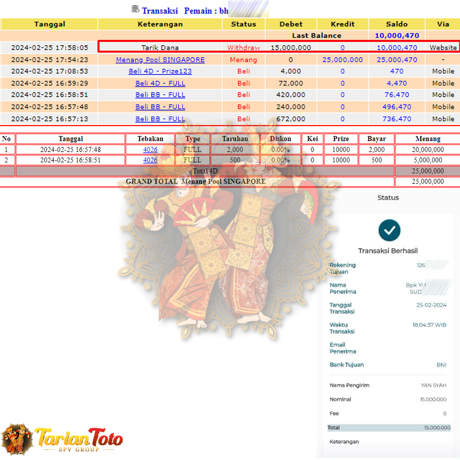
Task: Click the Keterangan column header
Action: click(x=160, y=24)
